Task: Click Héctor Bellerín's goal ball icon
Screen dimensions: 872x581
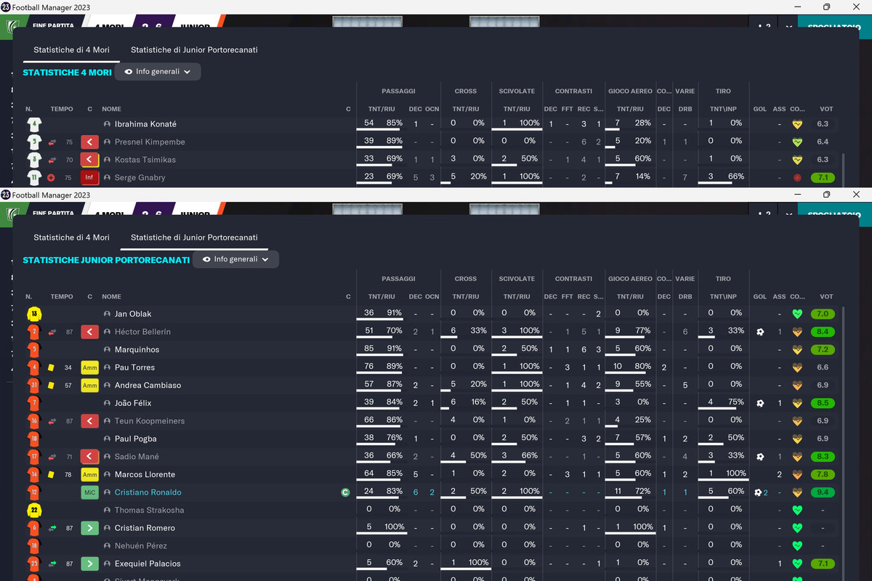Action: pyautogui.click(x=760, y=332)
